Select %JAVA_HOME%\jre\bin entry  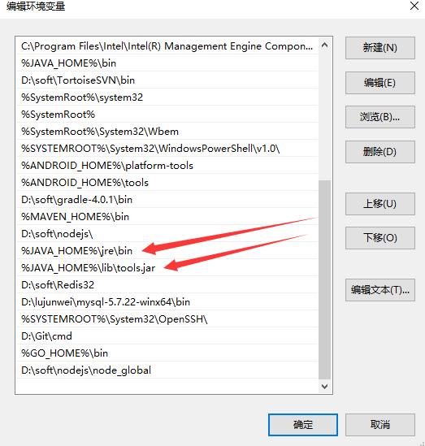(x=167, y=250)
